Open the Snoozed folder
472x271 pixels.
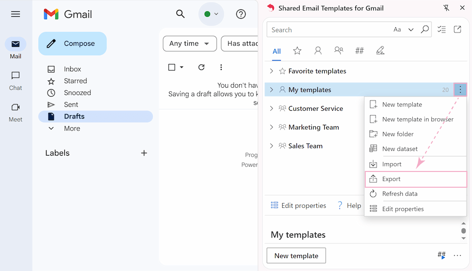[x=95, y=93]
